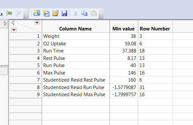This screenshot has height=125, width=193.
Task: Select row 7 by its row number
Action: click(25, 80)
